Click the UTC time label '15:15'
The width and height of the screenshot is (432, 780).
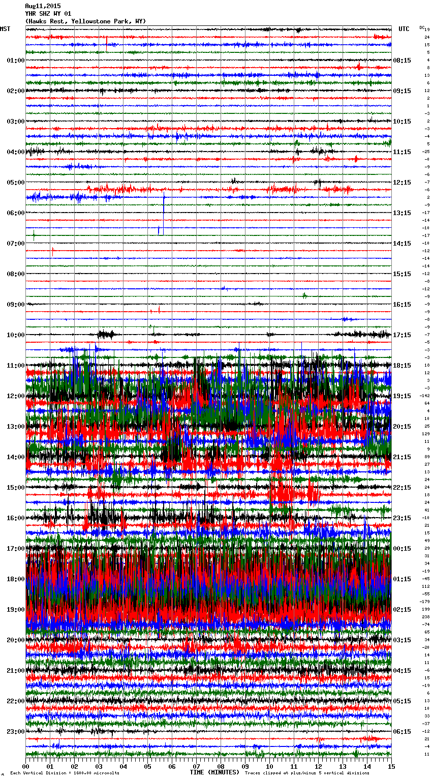coord(402,274)
